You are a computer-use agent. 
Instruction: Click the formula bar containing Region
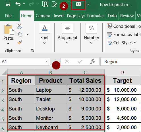121,62
